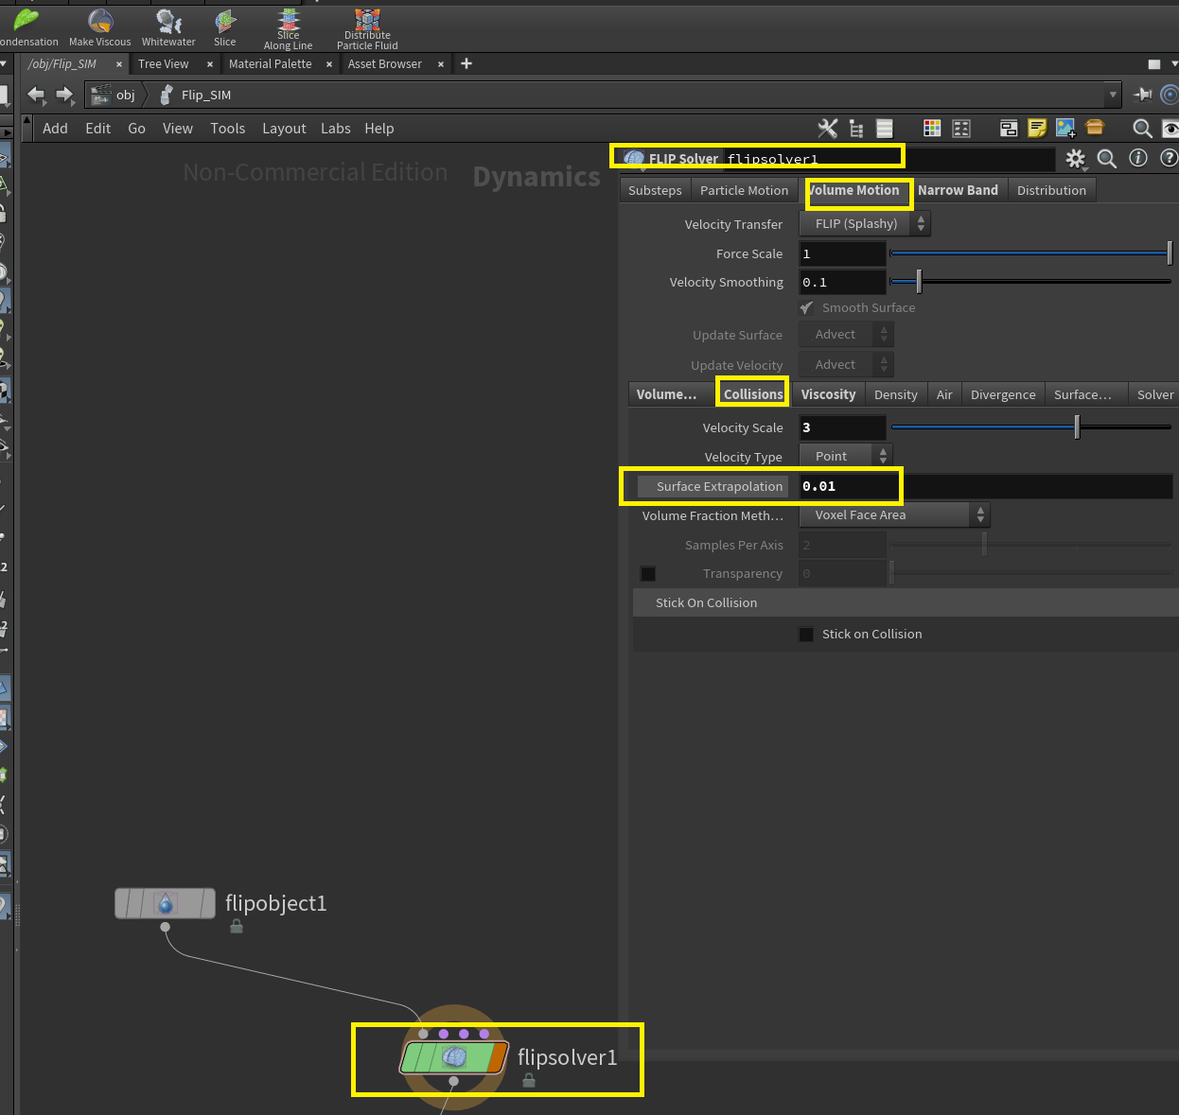Open the color palette grid icon
The height and width of the screenshot is (1115, 1179).
(x=932, y=129)
